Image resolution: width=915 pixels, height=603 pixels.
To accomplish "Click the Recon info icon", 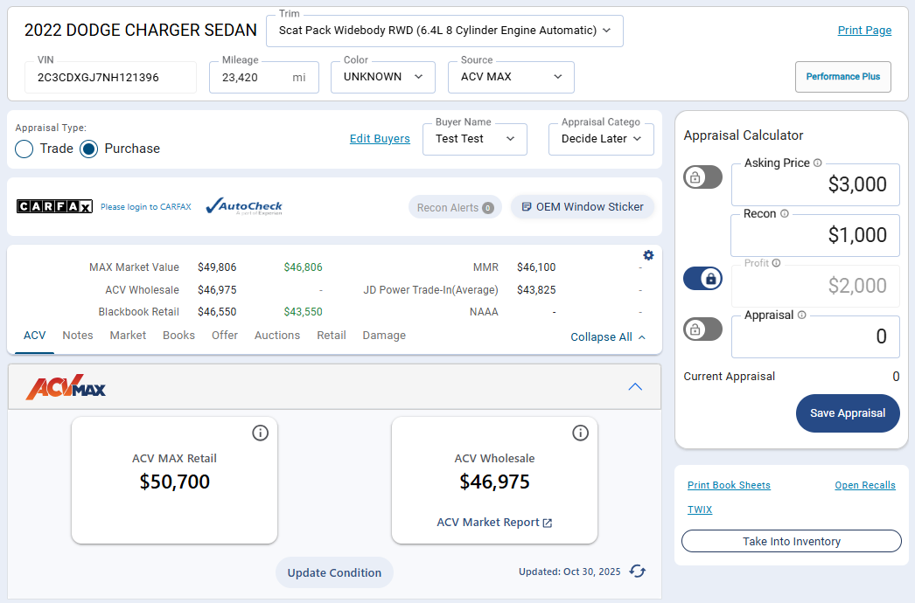I will coord(785,214).
